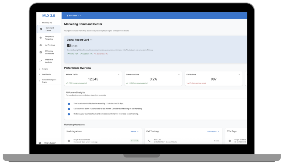Screen dimensions: 282x166
Task: Expand the Insights sidebar section
Action: [x=39, y=69]
